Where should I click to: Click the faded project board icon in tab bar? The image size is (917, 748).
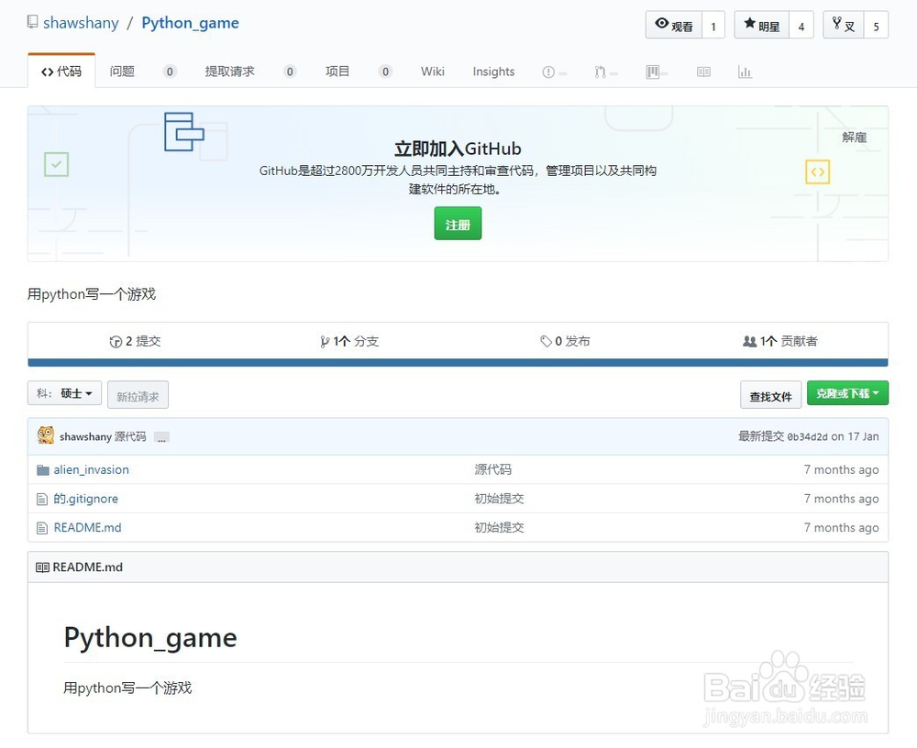click(x=653, y=71)
